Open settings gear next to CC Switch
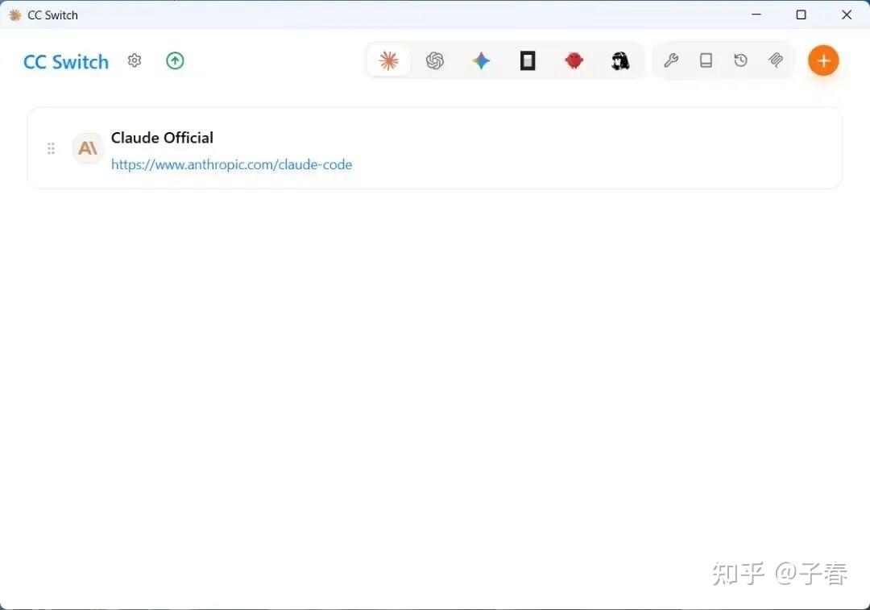Screen dimensions: 870x610 pyautogui.click(x=135, y=60)
